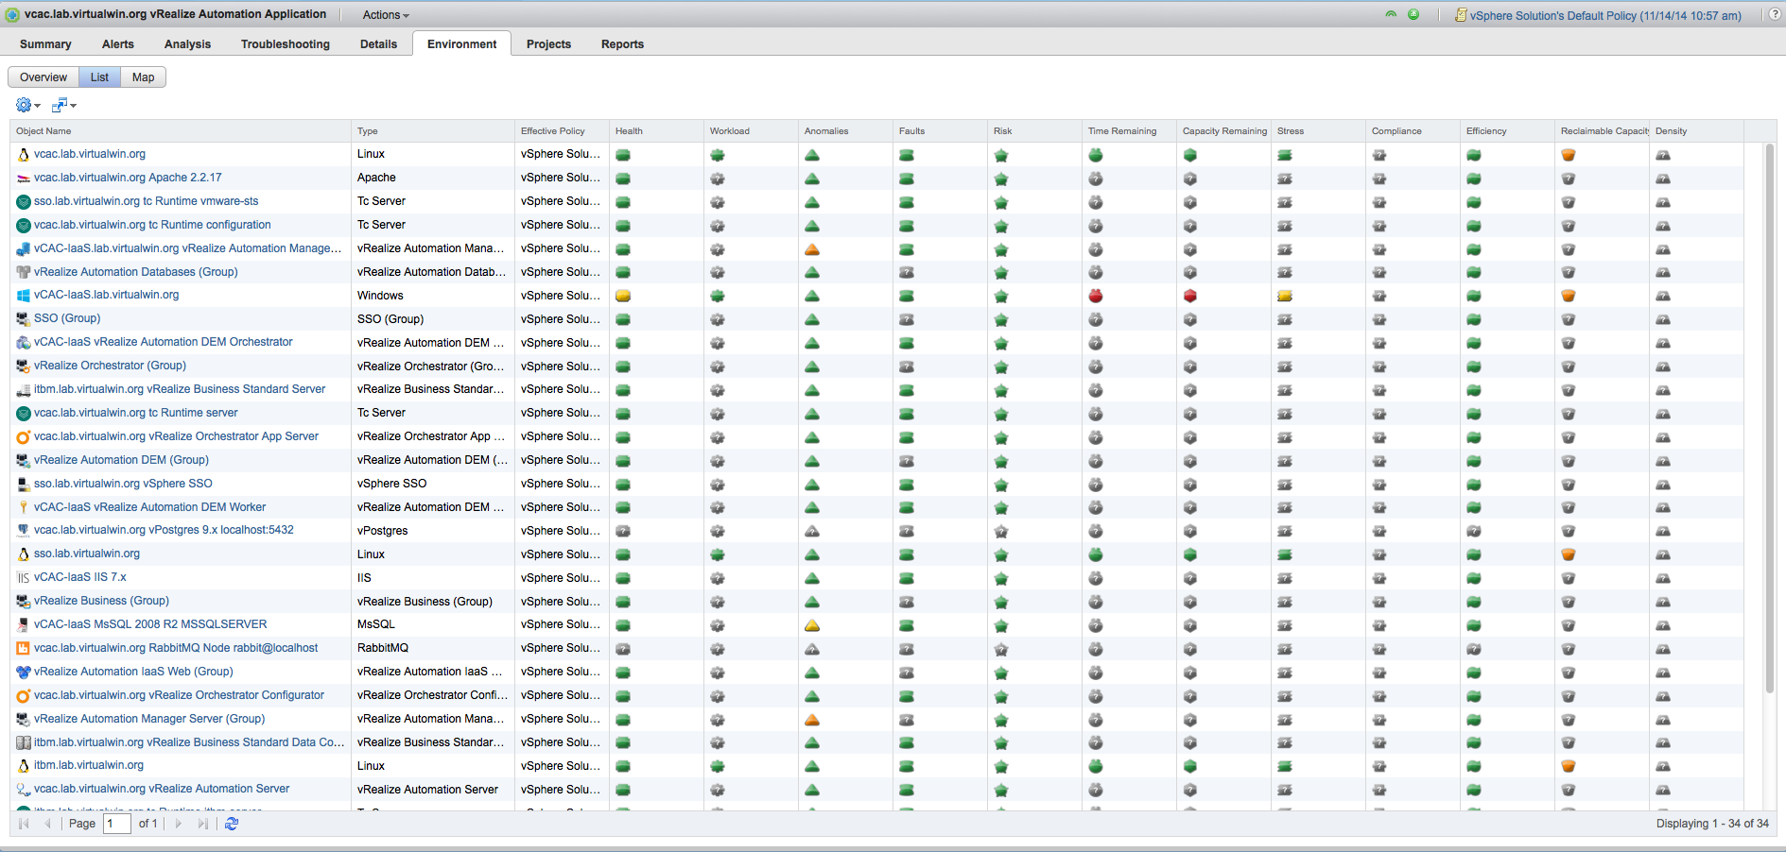Click the help question mark icon
Screen dimensions: 1786x852
tap(1775, 15)
